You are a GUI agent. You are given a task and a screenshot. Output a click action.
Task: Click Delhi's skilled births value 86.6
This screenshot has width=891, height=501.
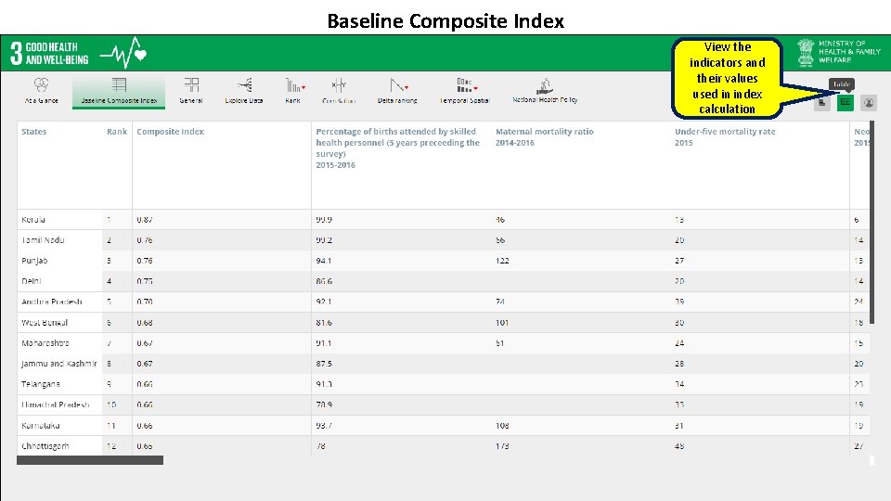pyautogui.click(x=324, y=281)
